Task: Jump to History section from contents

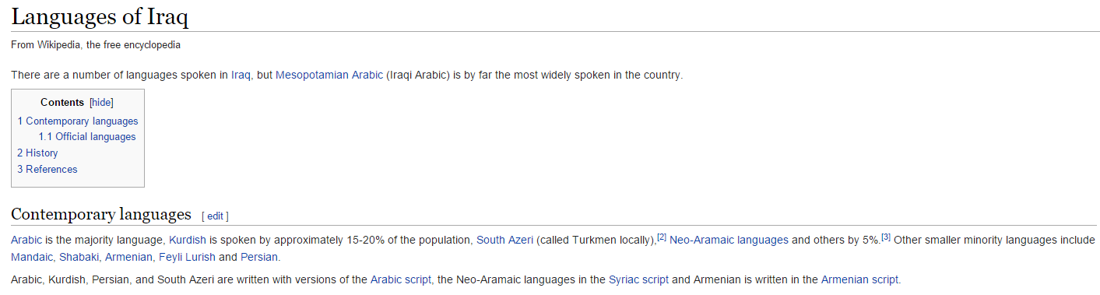Action: [37, 153]
